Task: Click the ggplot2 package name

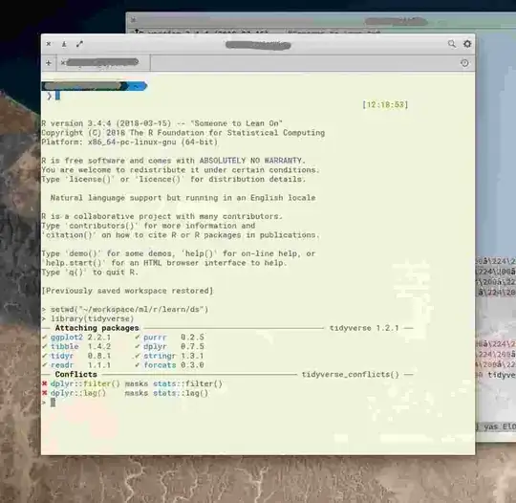Action: click(67, 338)
